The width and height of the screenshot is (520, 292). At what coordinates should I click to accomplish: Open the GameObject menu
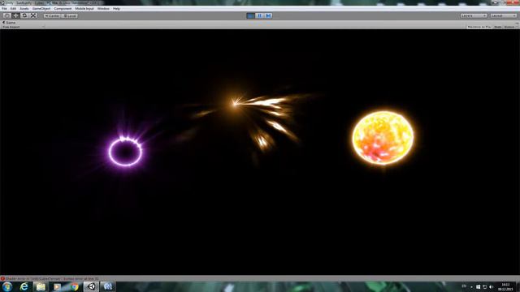coord(41,9)
